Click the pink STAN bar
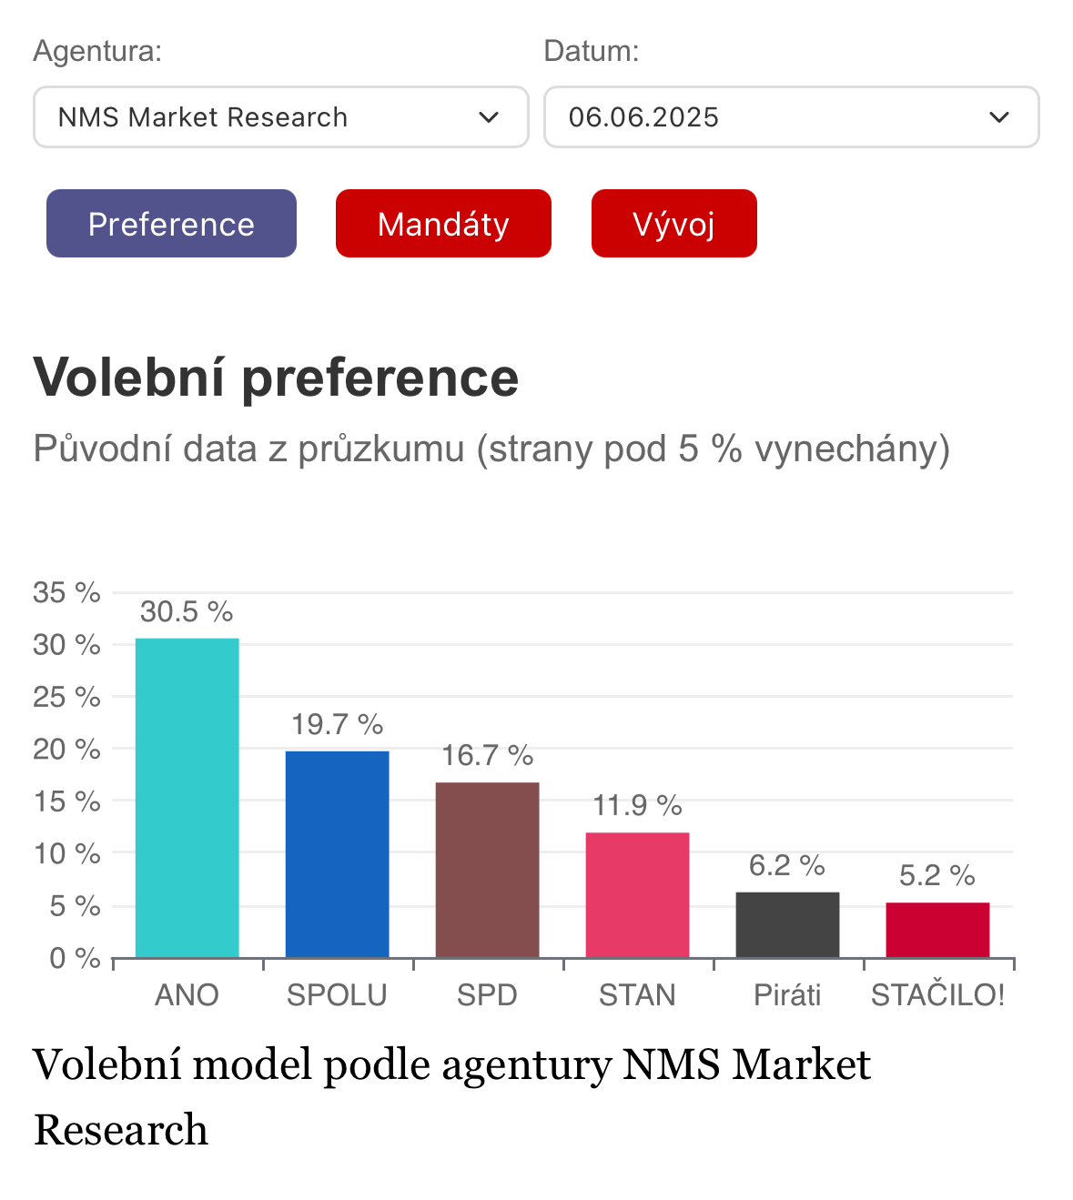This screenshot has height=1200, width=1073. pos(637,894)
